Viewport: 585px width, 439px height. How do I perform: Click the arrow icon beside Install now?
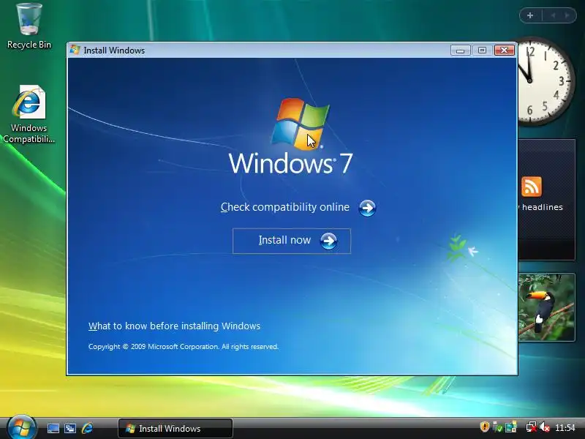[328, 241]
